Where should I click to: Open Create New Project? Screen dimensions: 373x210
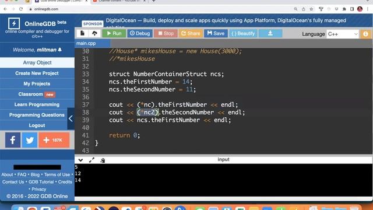37,73
